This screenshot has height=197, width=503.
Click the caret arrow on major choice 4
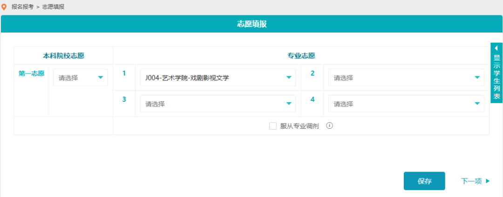tap(477, 104)
